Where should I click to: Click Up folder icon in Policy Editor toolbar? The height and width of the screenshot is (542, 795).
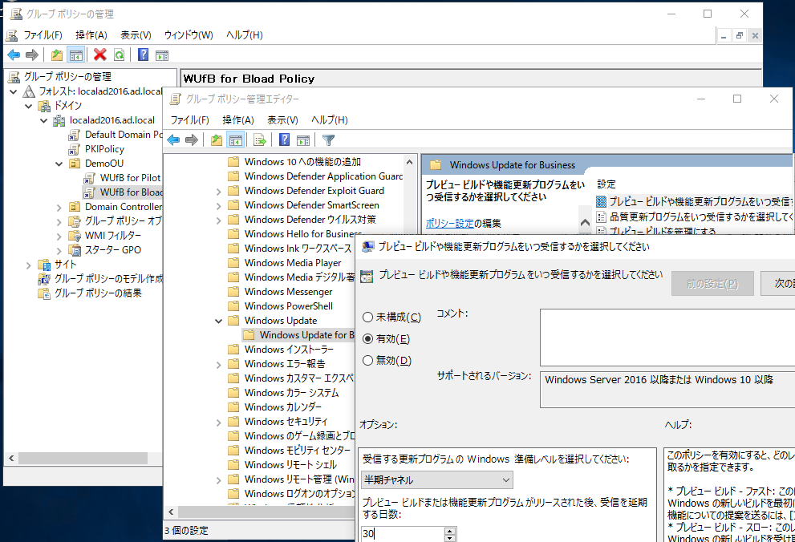(x=217, y=140)
